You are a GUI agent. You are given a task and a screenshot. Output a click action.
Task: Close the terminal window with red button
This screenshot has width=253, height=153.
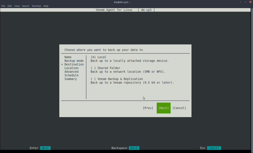point(250,2)
